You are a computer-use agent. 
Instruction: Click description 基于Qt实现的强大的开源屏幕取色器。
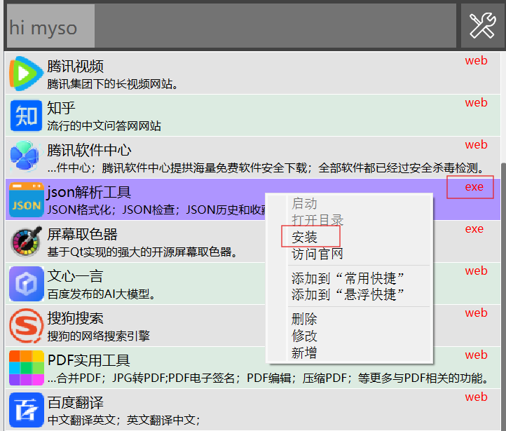click(x=143, y=252)
